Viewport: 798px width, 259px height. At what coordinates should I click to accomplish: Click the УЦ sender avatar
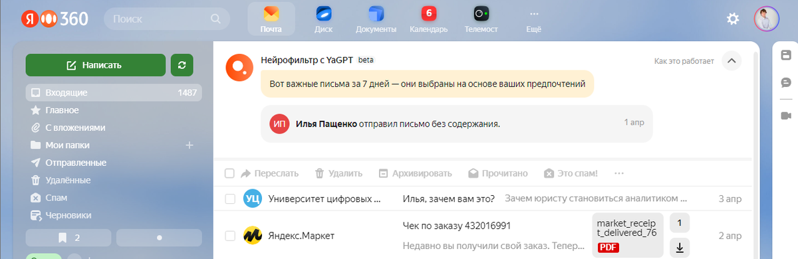(253, 199)
